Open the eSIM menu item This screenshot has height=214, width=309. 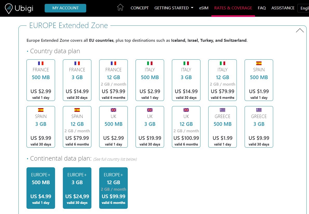[x=204, y=8]
